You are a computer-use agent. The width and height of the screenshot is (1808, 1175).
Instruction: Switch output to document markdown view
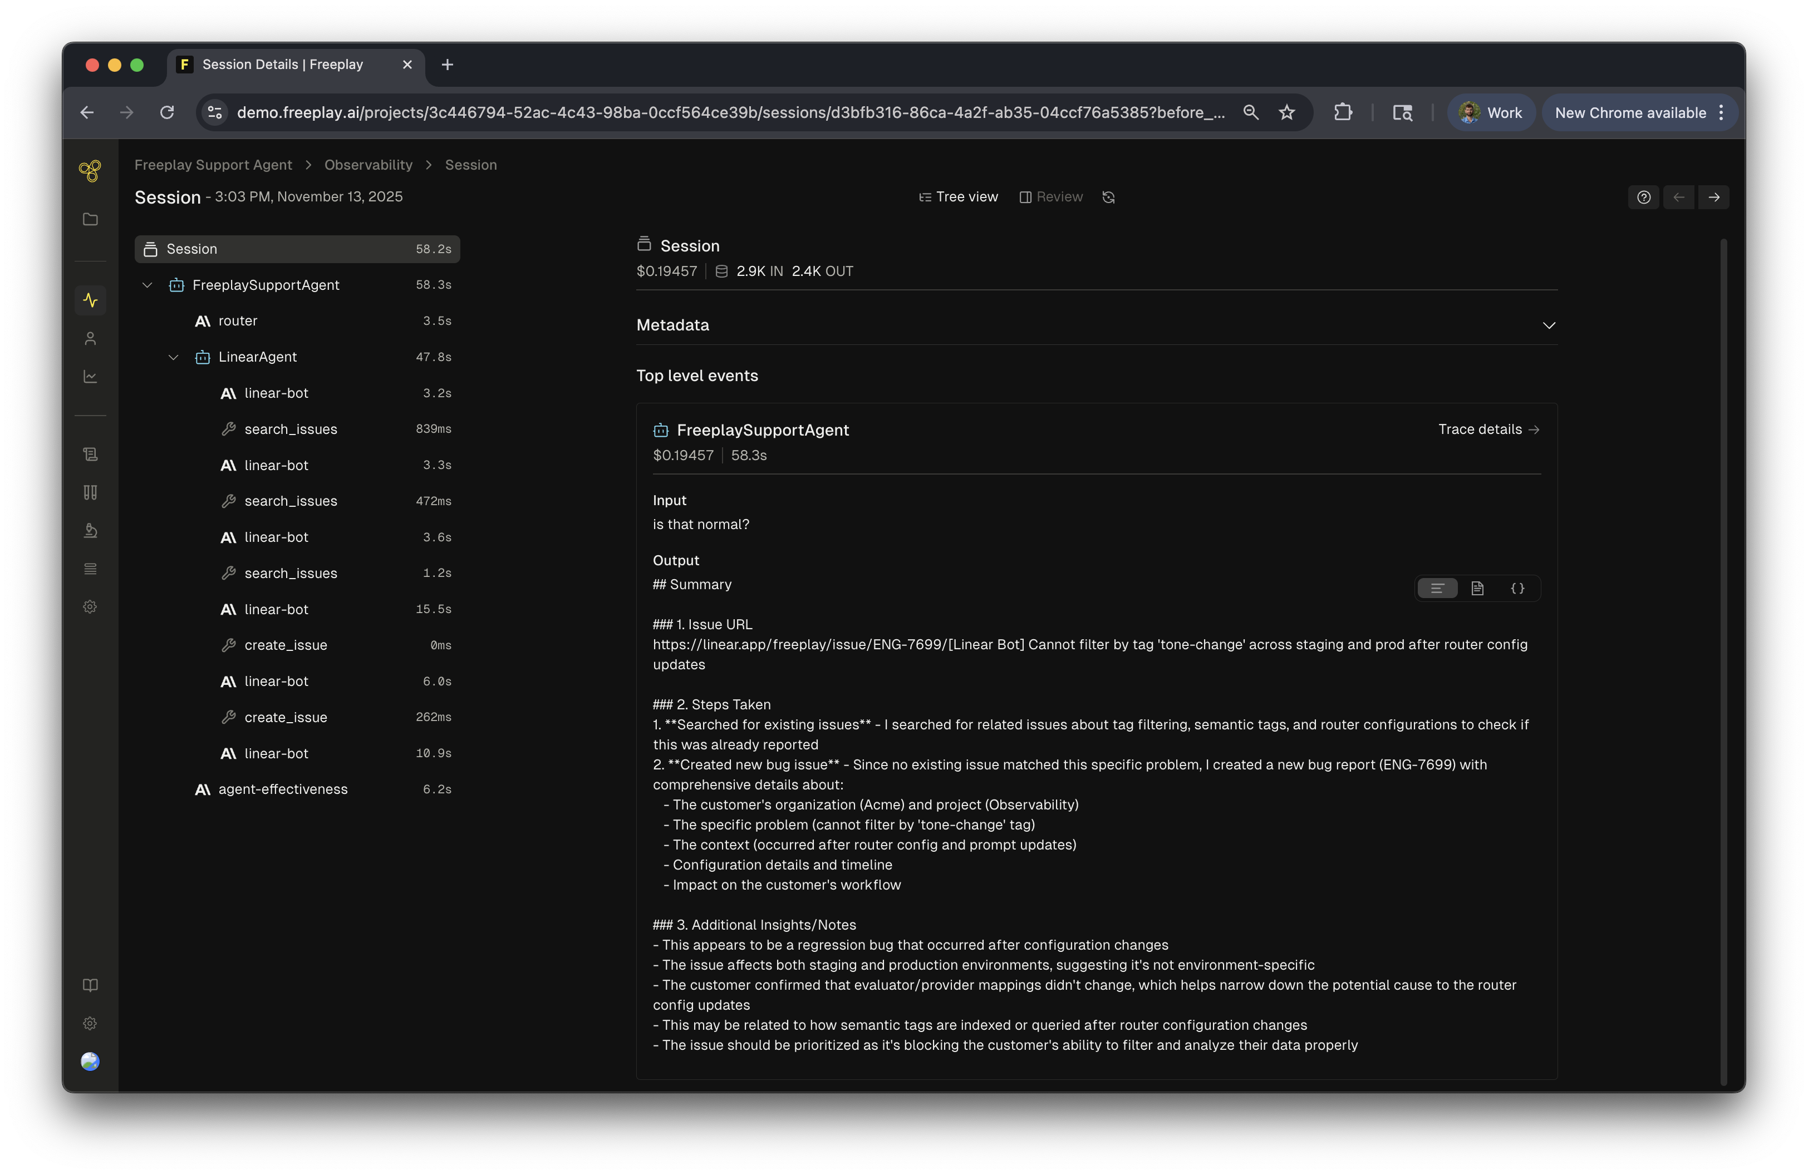point(1477,588)
